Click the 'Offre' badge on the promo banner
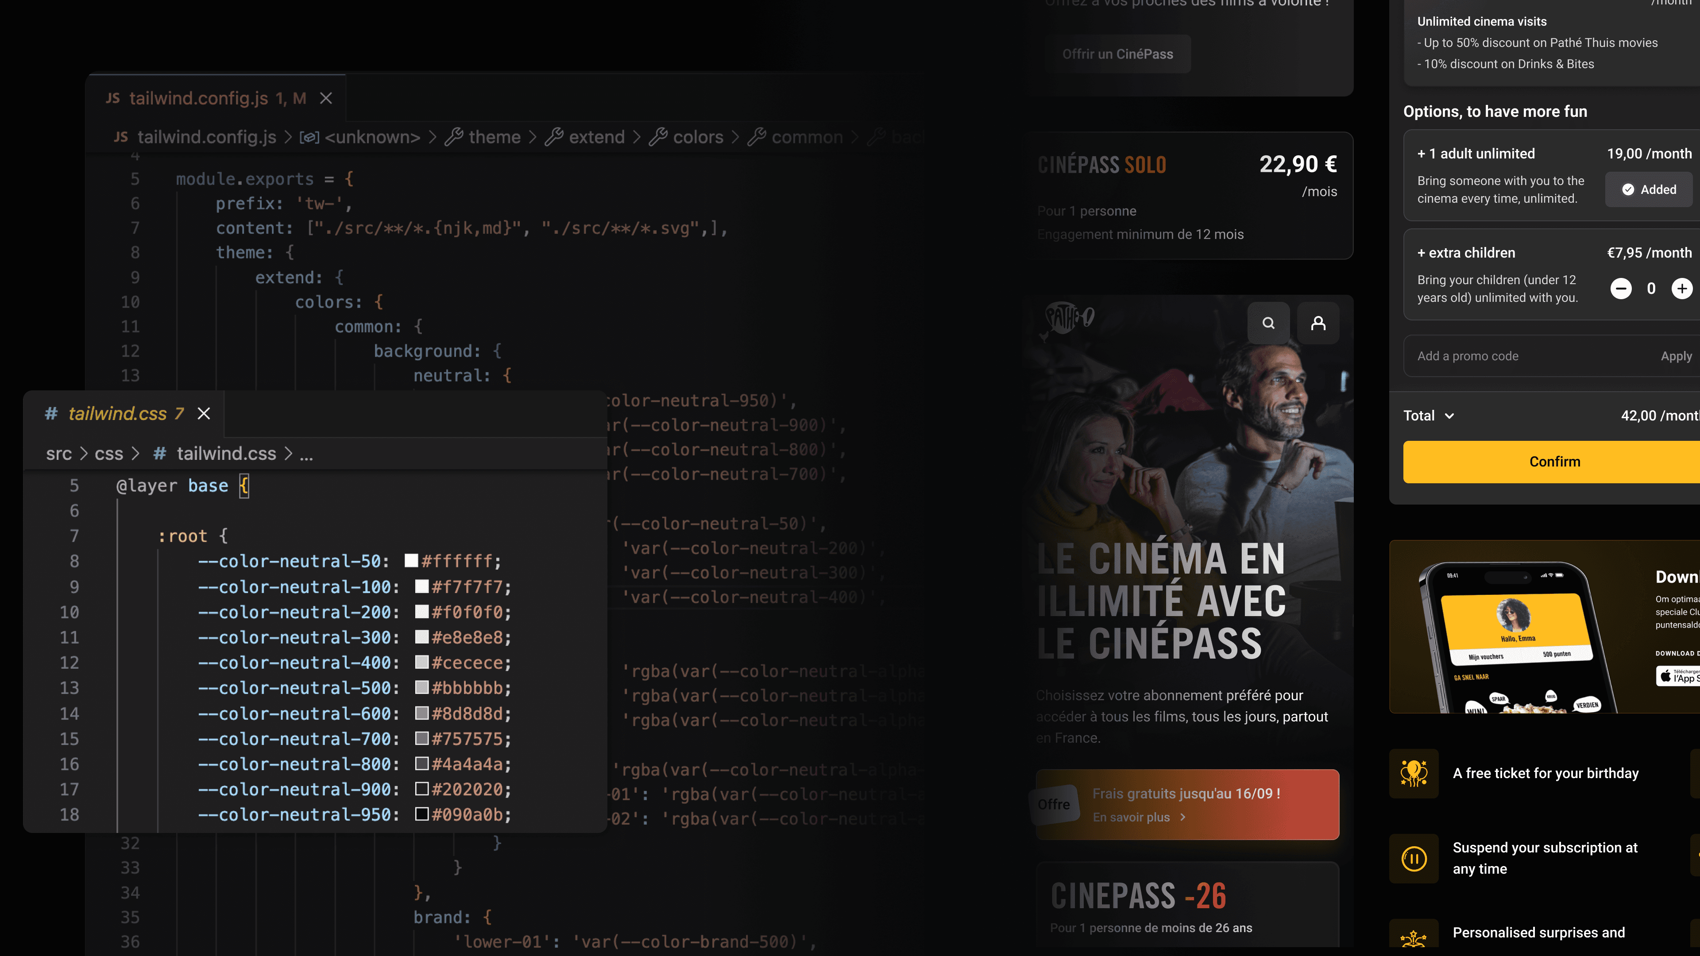This screenshot has width=1700, height=956. coord(1054,804)
